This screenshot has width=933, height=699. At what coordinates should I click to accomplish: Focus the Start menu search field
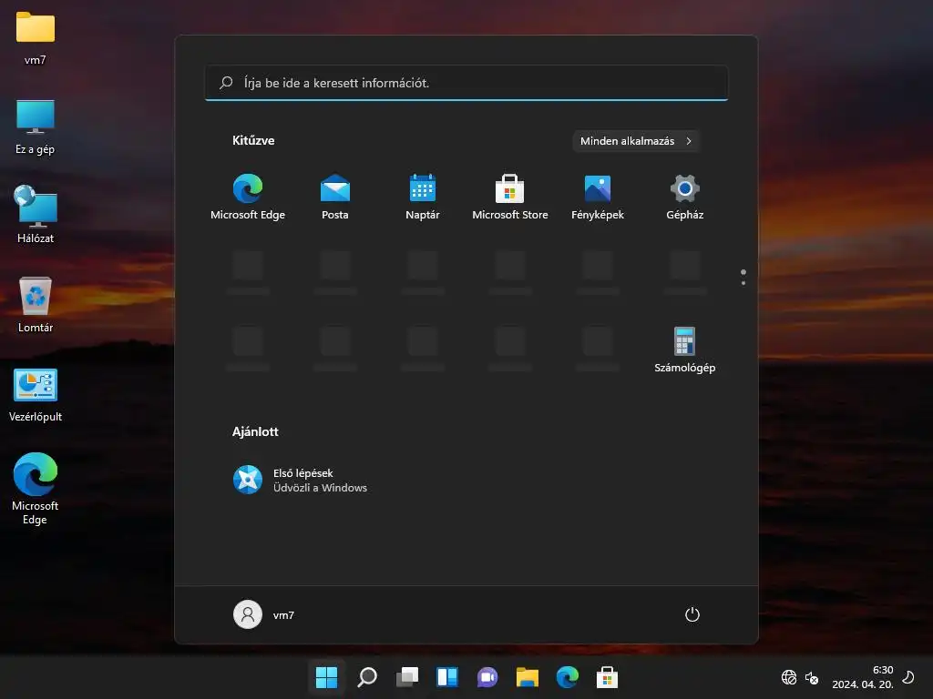coord(466,83)
